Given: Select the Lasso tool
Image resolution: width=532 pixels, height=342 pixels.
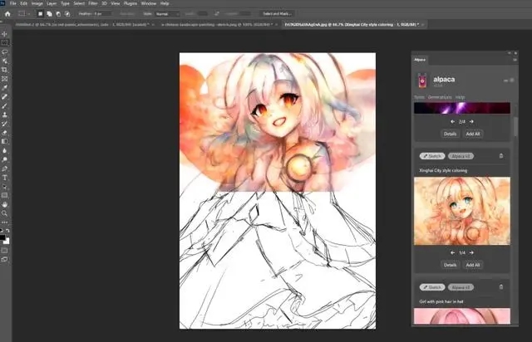Looking at the screenshot, I should (4, 51).
